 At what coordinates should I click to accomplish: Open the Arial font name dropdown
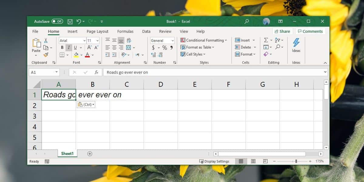[84, 40]
